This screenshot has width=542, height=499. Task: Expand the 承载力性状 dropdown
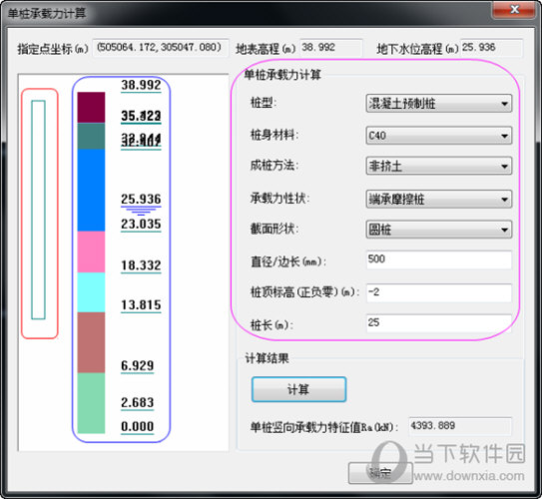[x=438, y=199]
